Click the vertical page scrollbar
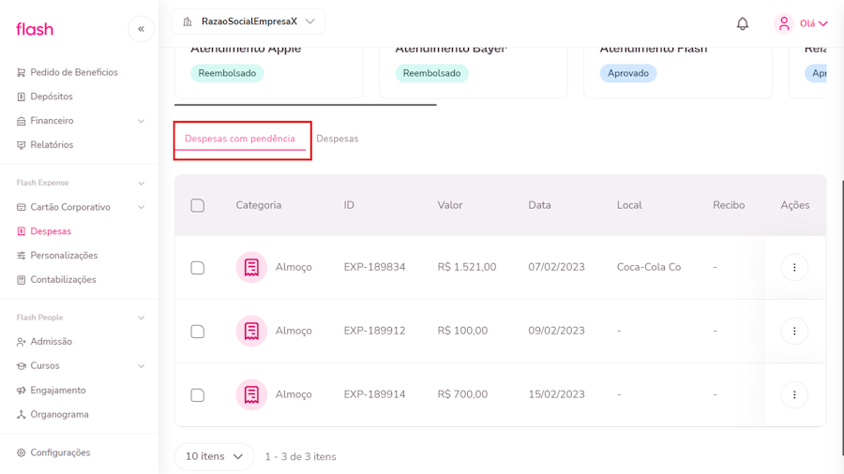Viewport: 844px width, 474px height. click(x=841, y=317)
